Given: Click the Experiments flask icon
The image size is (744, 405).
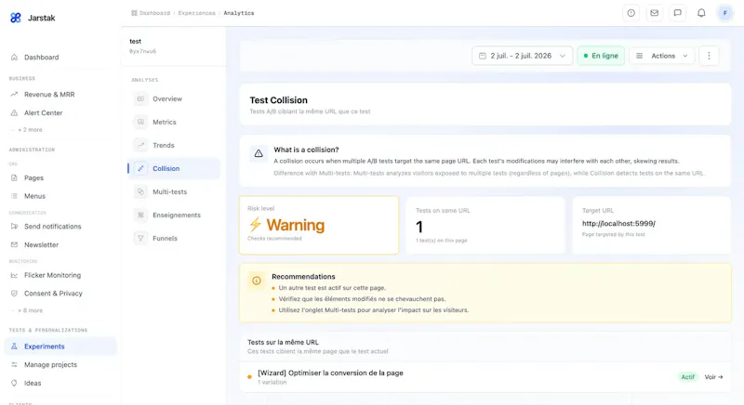Looking at the screenshot, I should tap(14, 346).
